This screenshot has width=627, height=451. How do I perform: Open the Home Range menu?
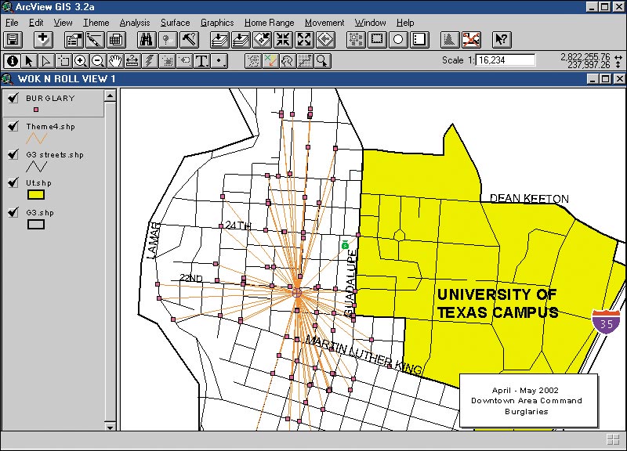(269, 23)
